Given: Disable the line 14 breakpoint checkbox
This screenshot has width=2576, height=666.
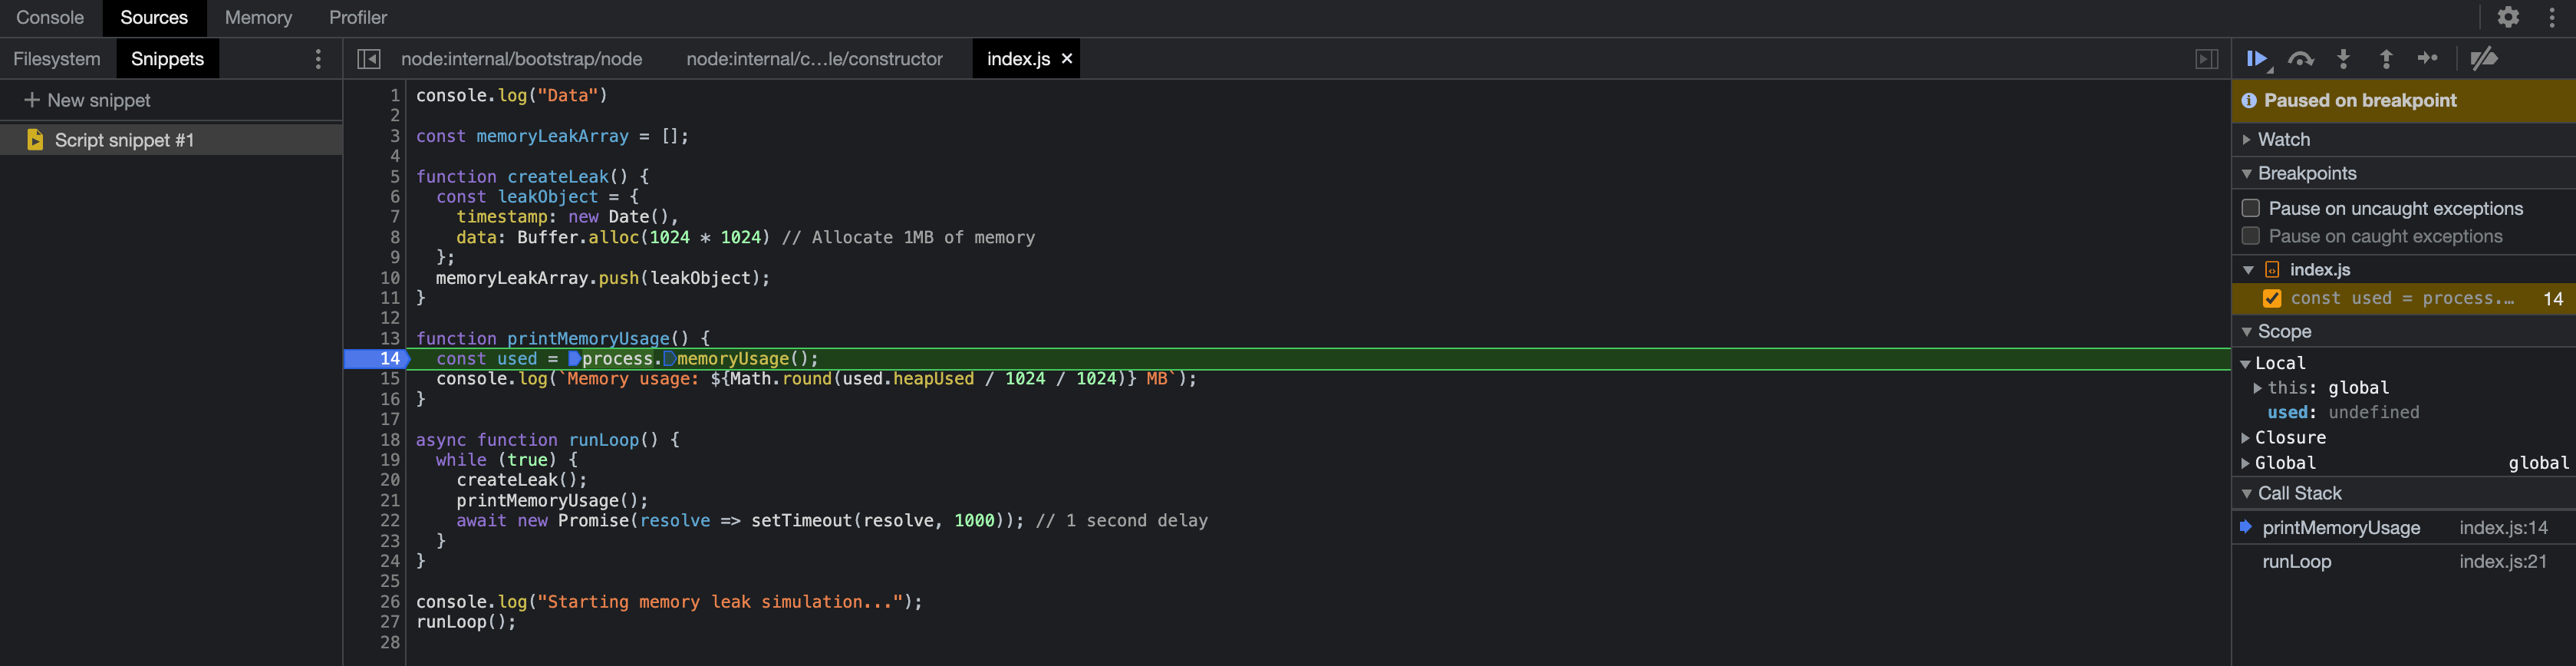Looking at the screenshot, I should click(2272, 298).
